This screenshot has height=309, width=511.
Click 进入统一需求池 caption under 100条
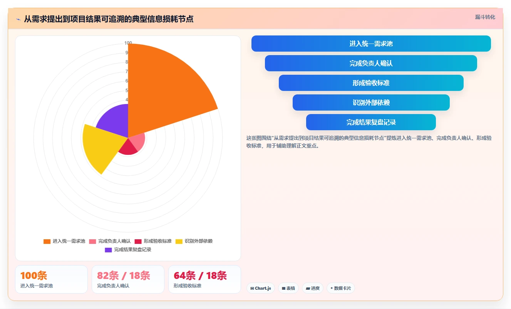coord(37,286)
